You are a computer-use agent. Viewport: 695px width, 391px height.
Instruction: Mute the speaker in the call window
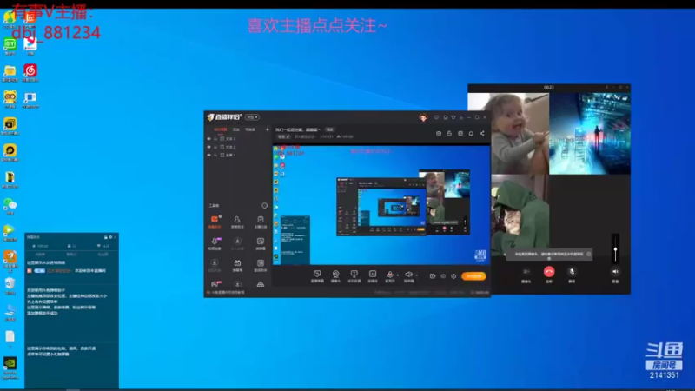[x=615, y=272]
